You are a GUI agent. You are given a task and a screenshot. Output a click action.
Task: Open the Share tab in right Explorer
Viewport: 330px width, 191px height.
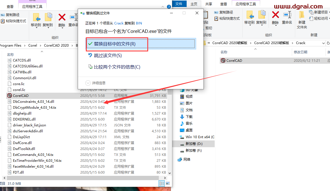pos(209,4)
